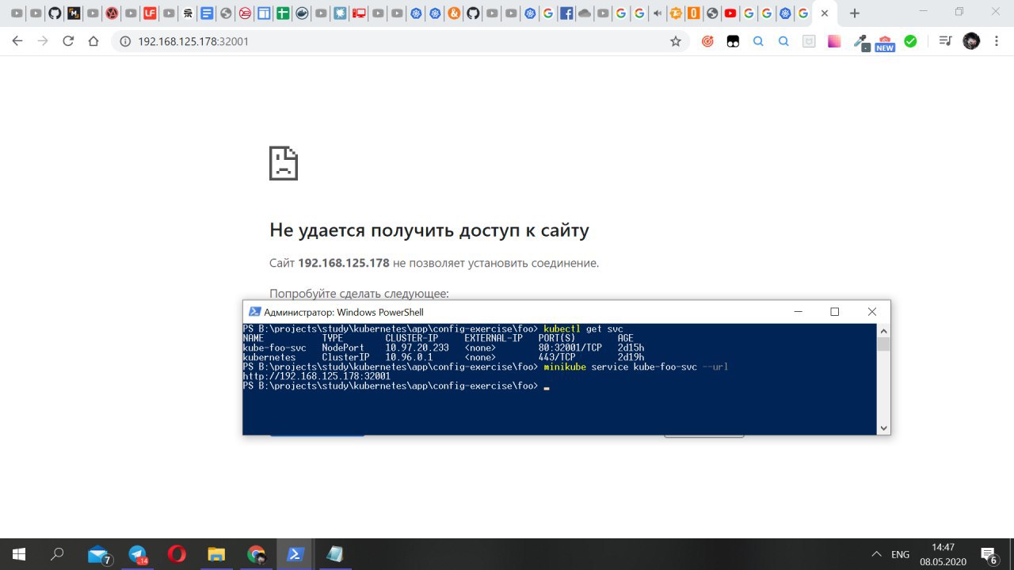Open the notification center icon
The width and height of the screenshot is (1014, 570).
point(989,554)
